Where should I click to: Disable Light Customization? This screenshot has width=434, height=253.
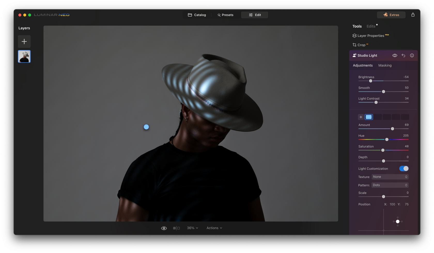[x=404, y=168]
